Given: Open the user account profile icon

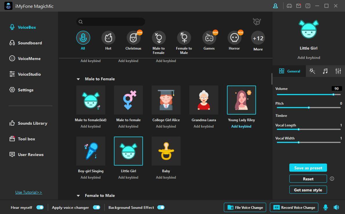Looking at the screenshot, I should [x=275, y=6].
